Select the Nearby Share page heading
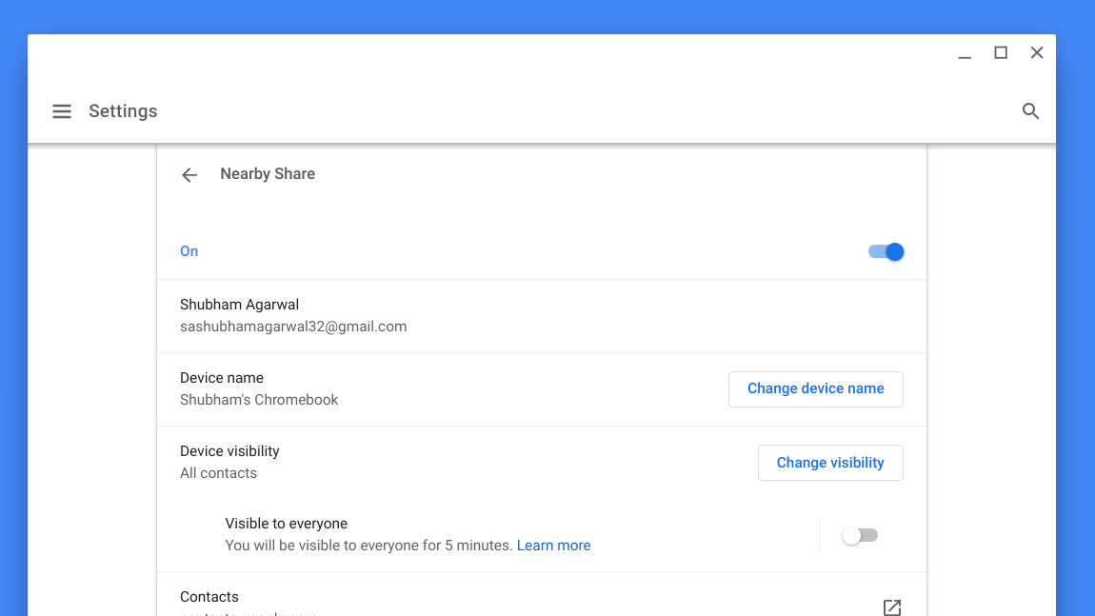This screenshot has height=616, width=1095. click(268, 174)
